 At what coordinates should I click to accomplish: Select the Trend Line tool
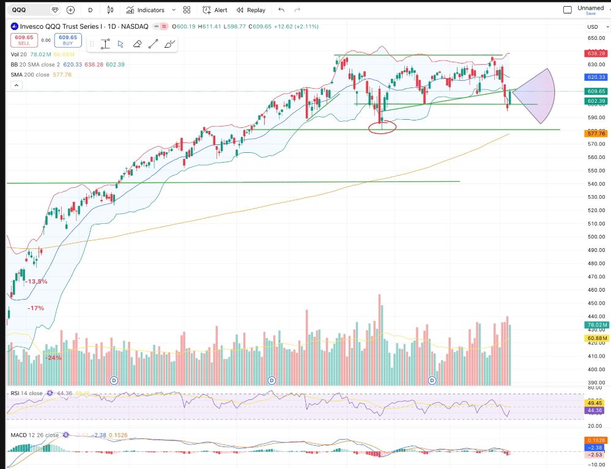click(153, 44)
